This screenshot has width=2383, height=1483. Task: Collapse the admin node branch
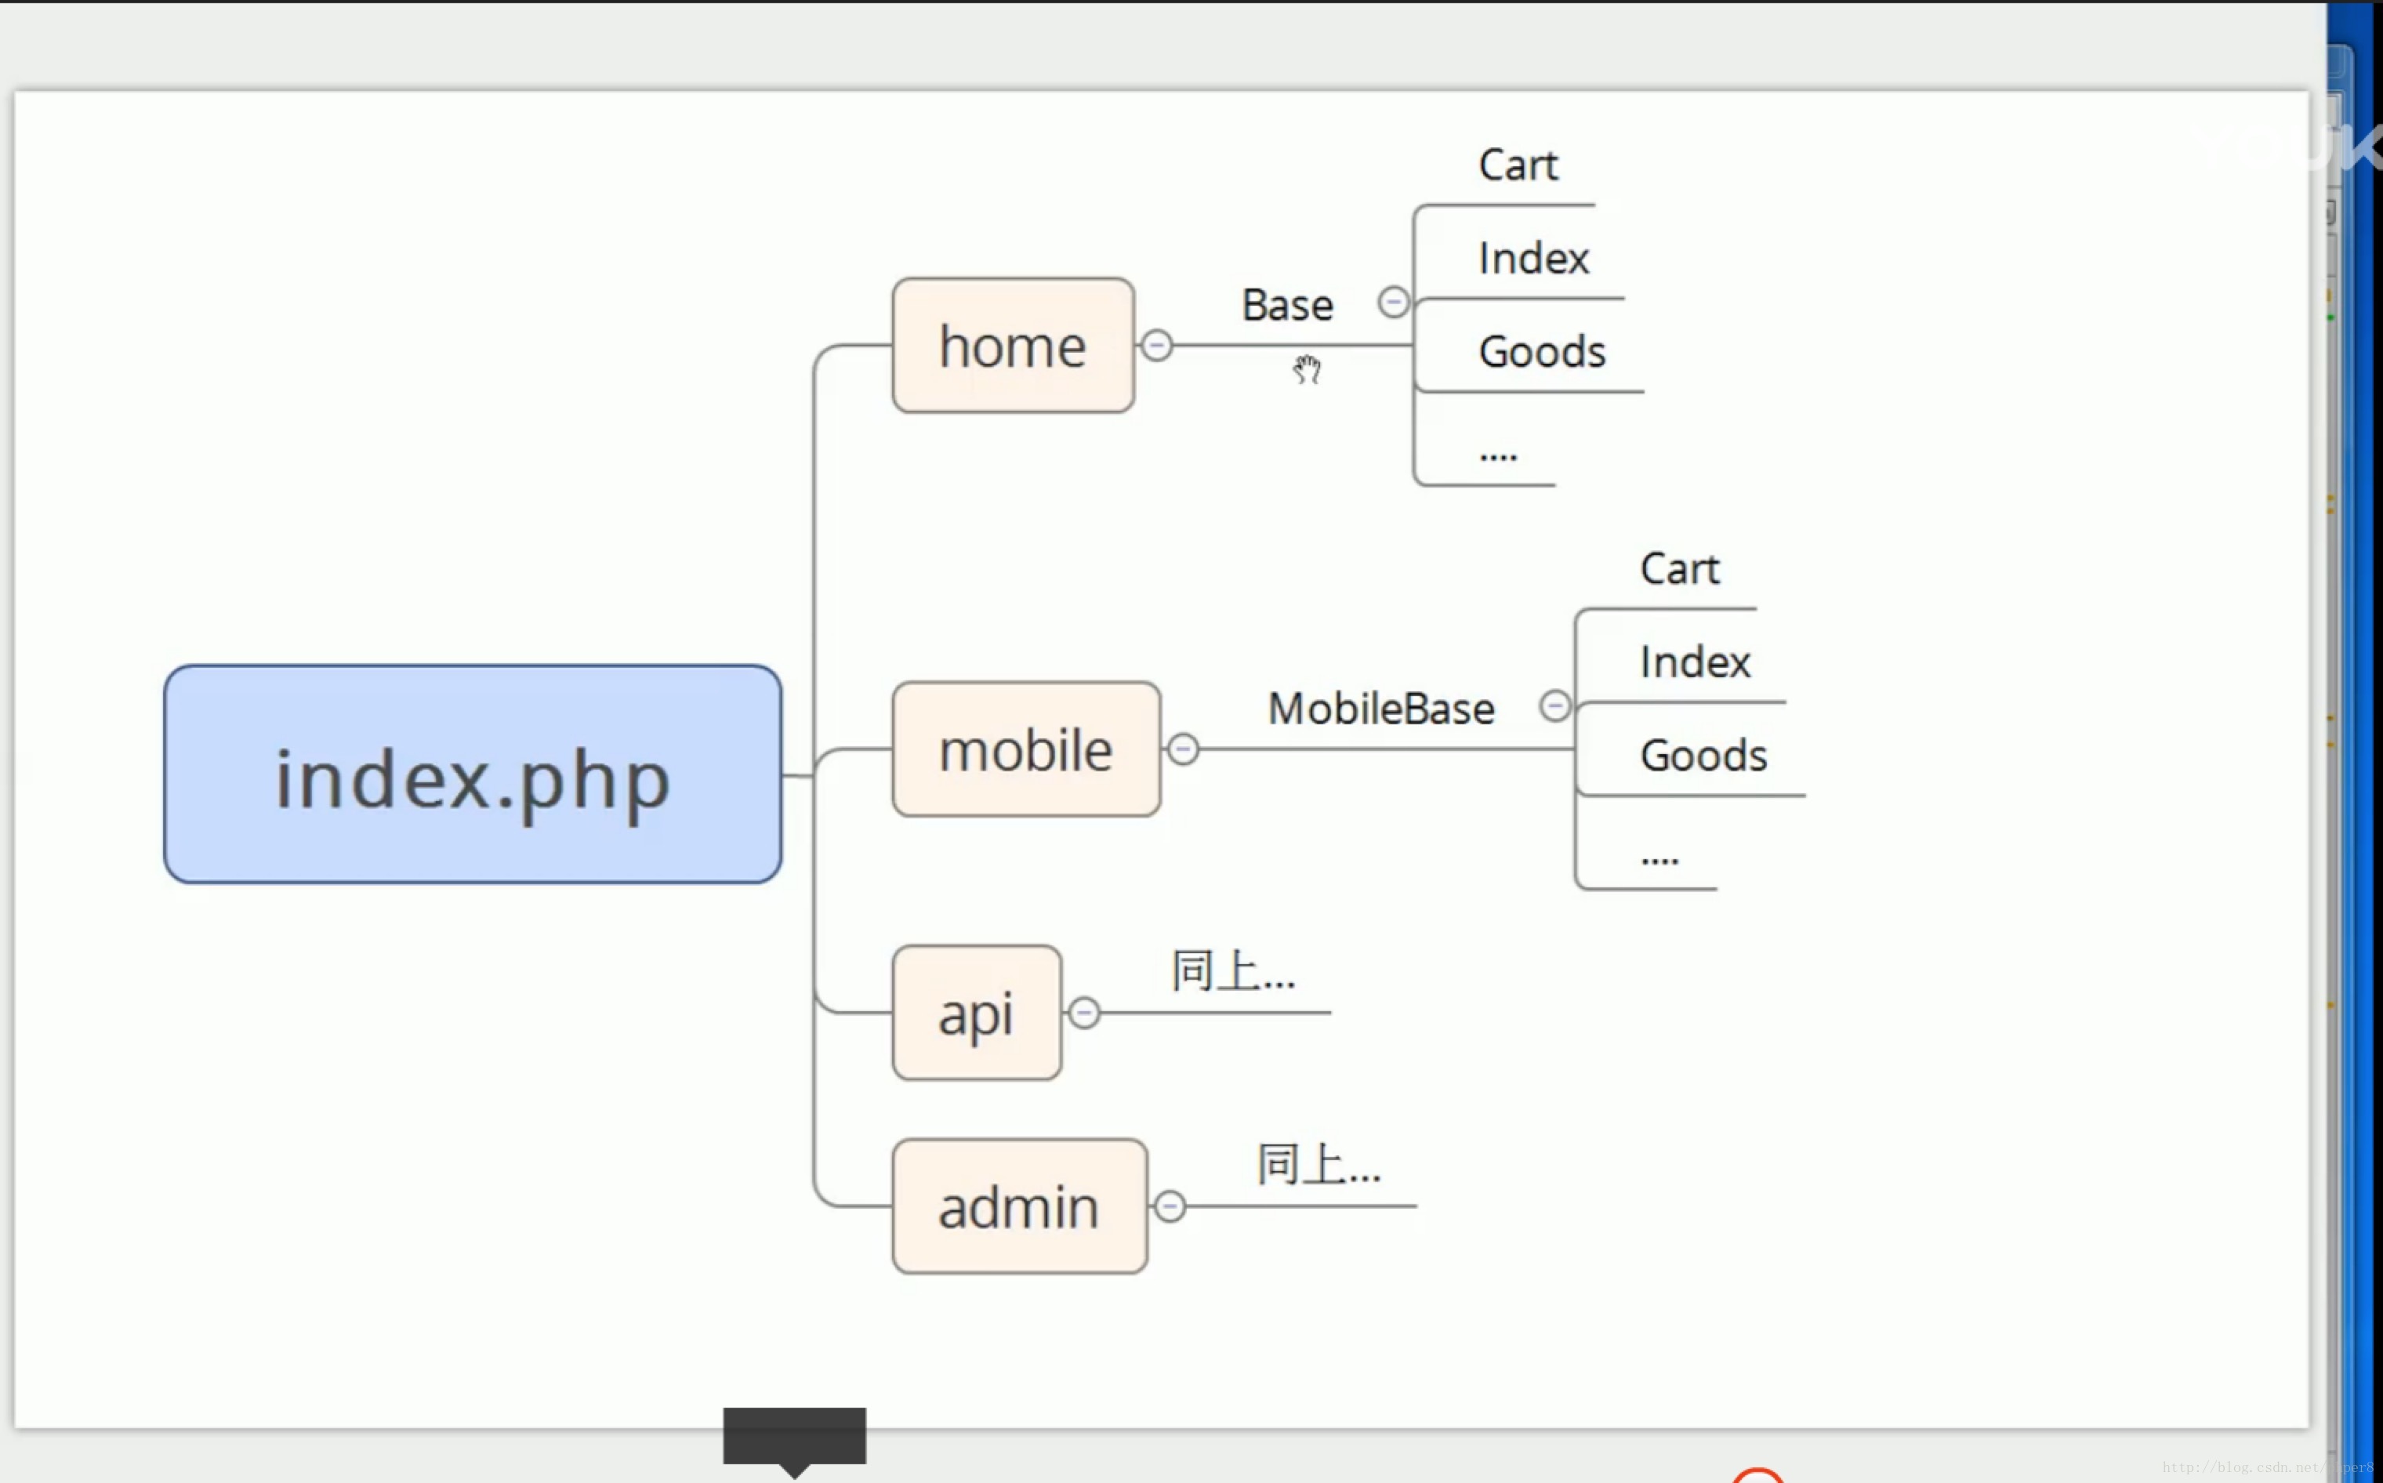click(x=1170, y=1206)
